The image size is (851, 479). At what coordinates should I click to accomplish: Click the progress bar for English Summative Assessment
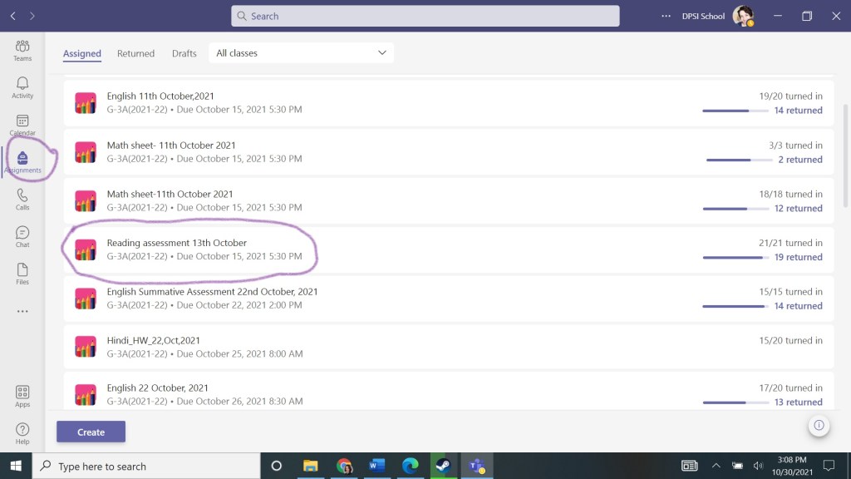tap(733, 306)
